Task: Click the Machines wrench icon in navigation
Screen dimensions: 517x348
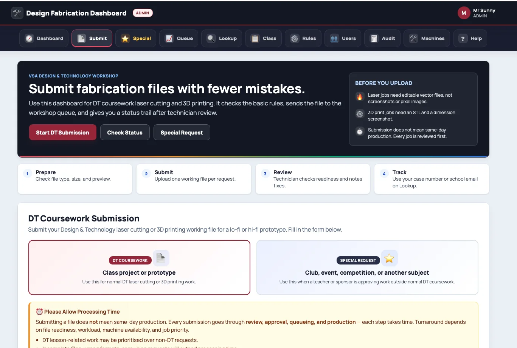Action: point(413,39)
